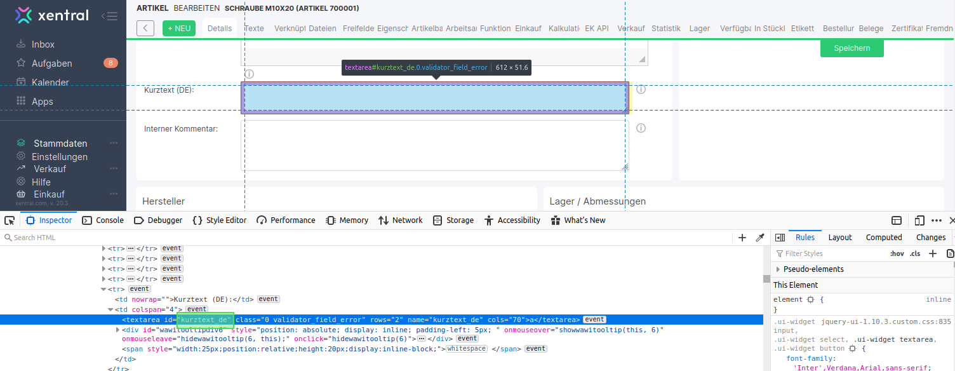
Task: Click the create new node plus icon
Action: (x=742, y=238)
